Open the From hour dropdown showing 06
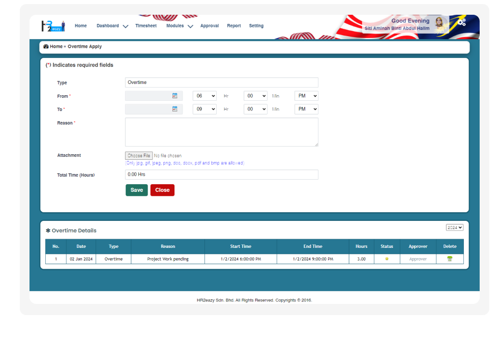500x339 pixels. 204,95
